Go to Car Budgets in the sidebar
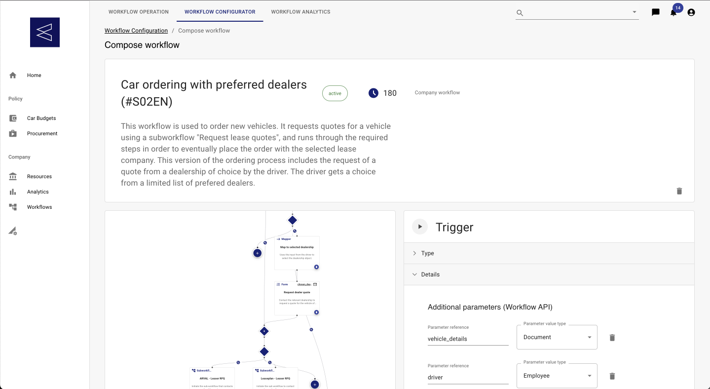The height and width of the screenshot is (389, 710). (41, 118)
